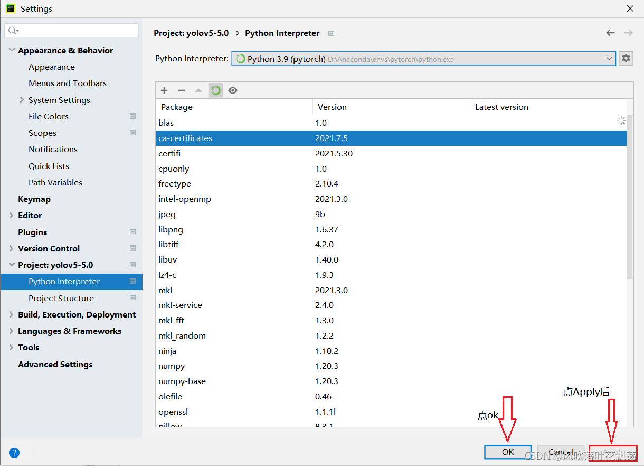
Task: Expand the Languages & Frameworks section
Action: tap(12, 331)
